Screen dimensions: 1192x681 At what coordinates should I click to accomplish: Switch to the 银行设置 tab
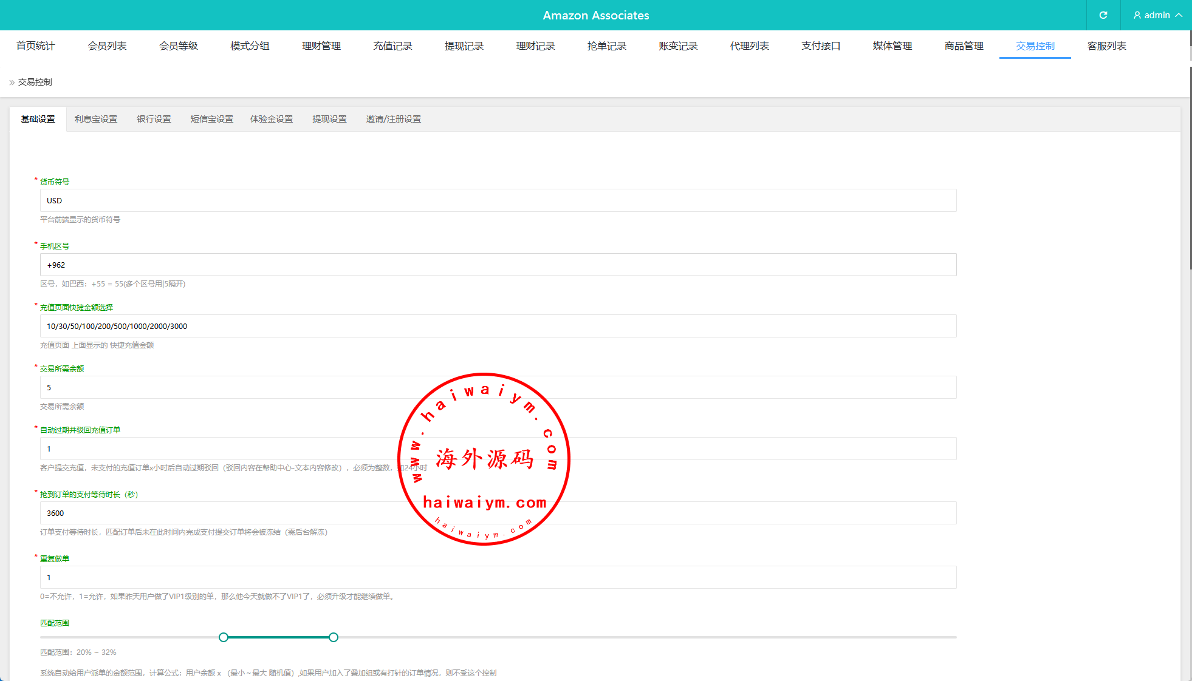(154, 120)
